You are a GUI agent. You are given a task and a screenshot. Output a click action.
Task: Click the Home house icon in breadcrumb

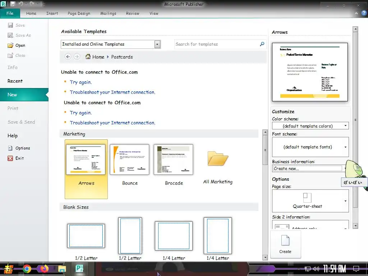(x=88, y=56)
